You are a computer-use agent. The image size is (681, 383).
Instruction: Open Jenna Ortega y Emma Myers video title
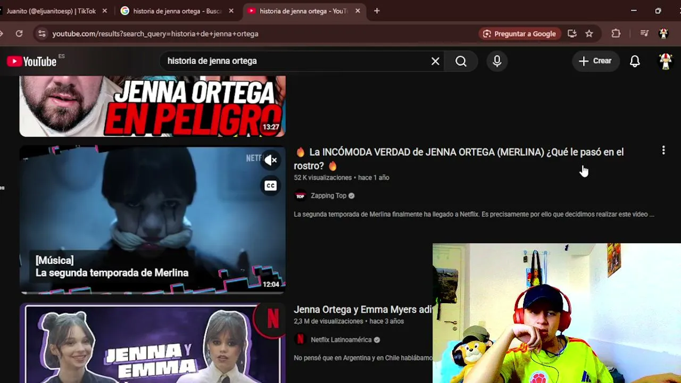363,310
